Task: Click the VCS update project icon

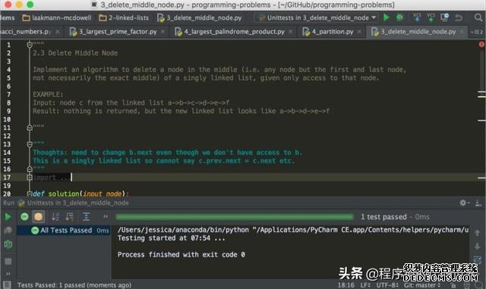Action: 417,17
